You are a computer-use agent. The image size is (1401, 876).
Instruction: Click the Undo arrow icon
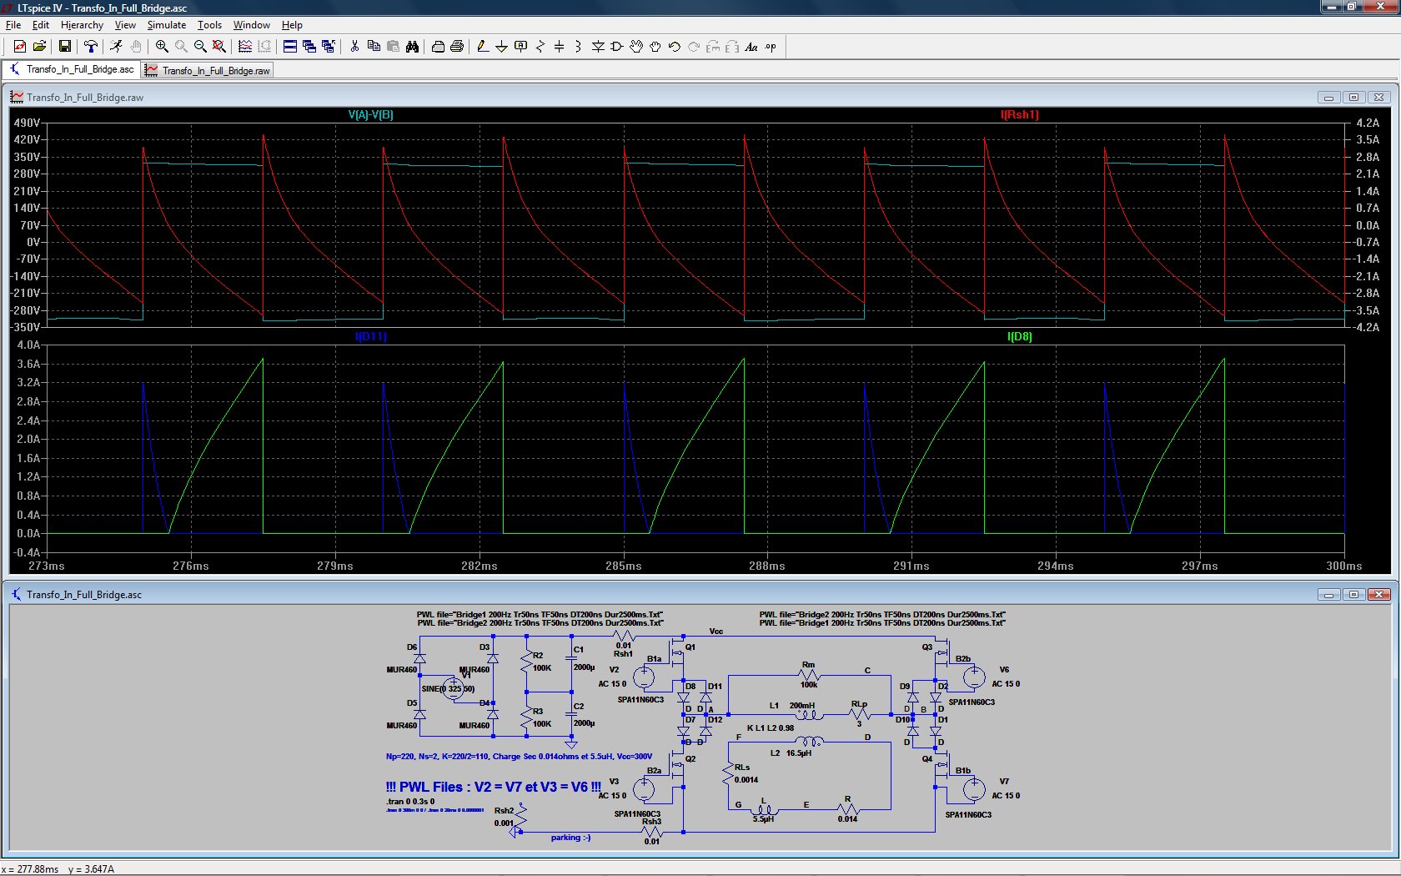[675, 47]
